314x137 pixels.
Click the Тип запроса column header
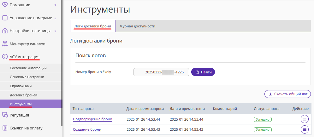pyautogui.click(x=83, y=109)
